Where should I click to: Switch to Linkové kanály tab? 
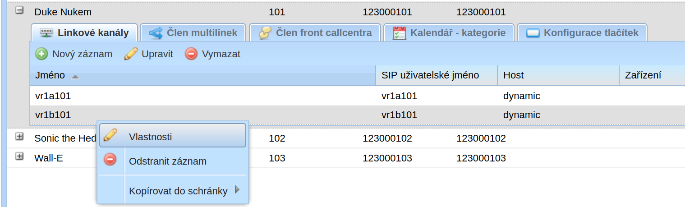coord(84,33)
